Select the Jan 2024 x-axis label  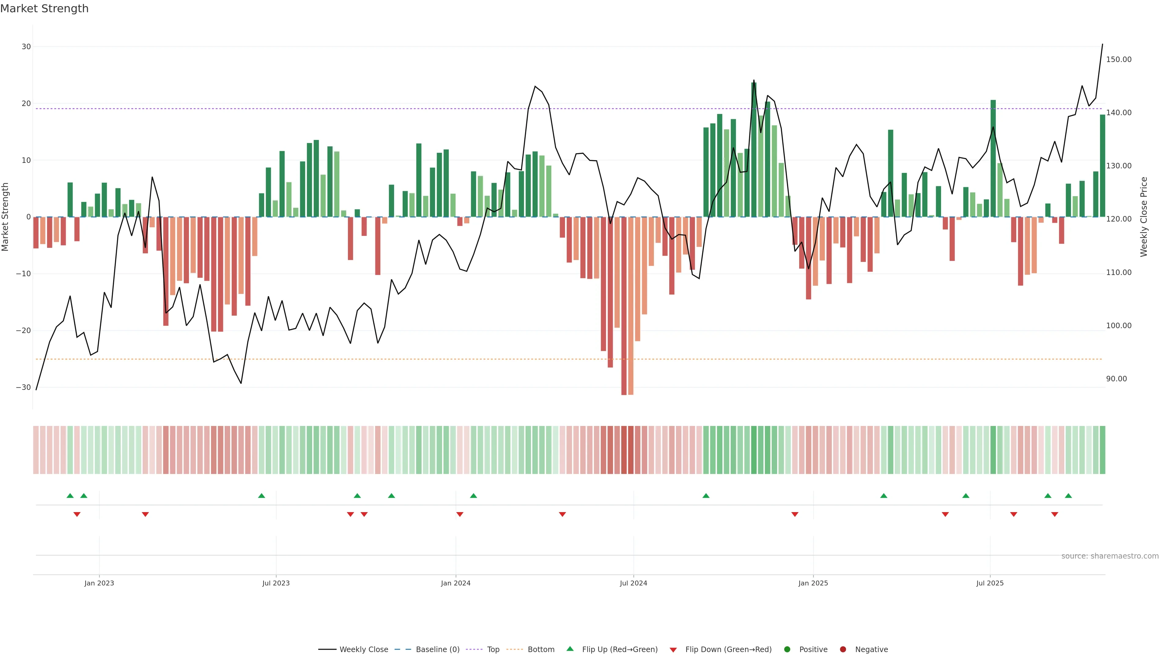(x=456, y=583)
